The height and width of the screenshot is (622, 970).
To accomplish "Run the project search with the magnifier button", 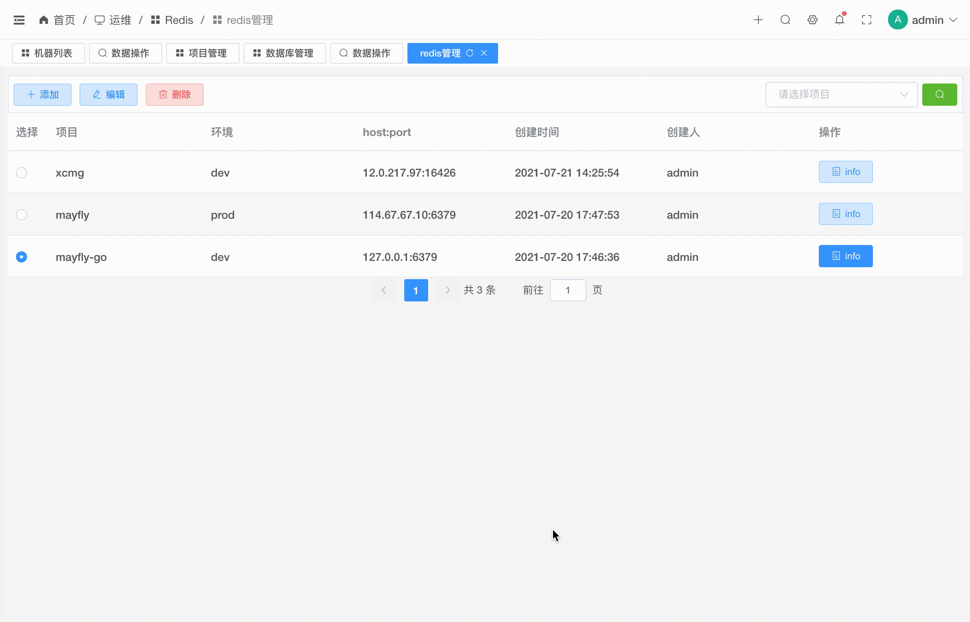I will pos(940,95).
